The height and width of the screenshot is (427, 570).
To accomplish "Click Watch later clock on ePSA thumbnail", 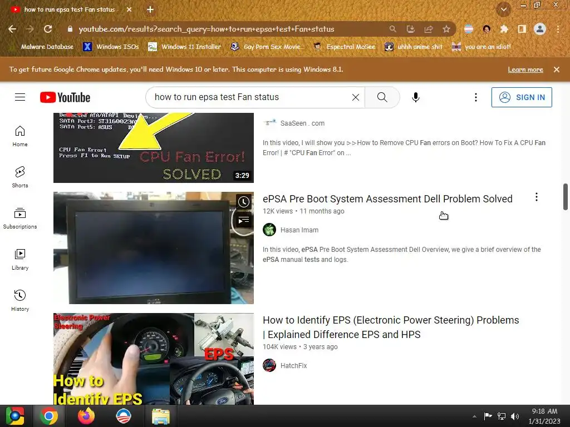I will (x=244, y=202).
